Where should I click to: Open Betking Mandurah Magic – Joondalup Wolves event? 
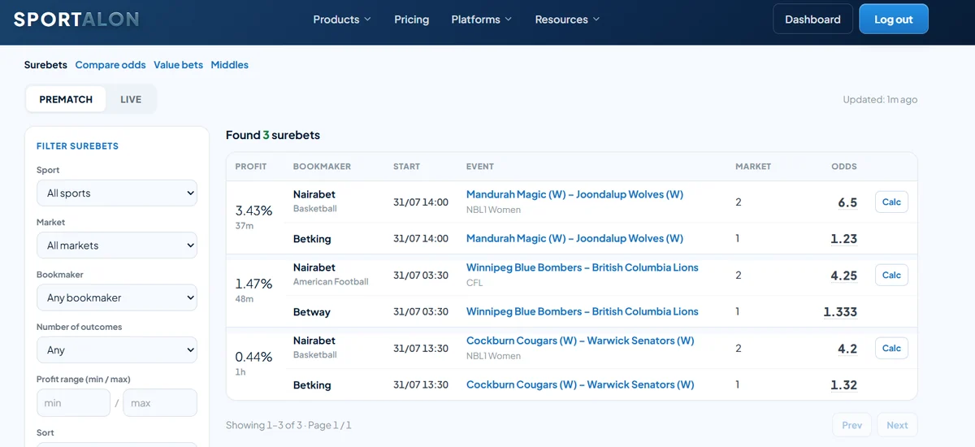click(574, 238)
